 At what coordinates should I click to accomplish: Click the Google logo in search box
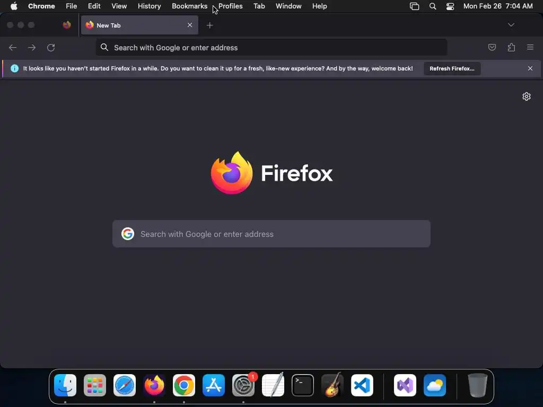point(128,234)
